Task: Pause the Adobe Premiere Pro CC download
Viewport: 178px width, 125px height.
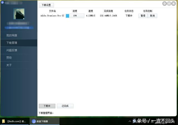Action: [x=143, y=16]
